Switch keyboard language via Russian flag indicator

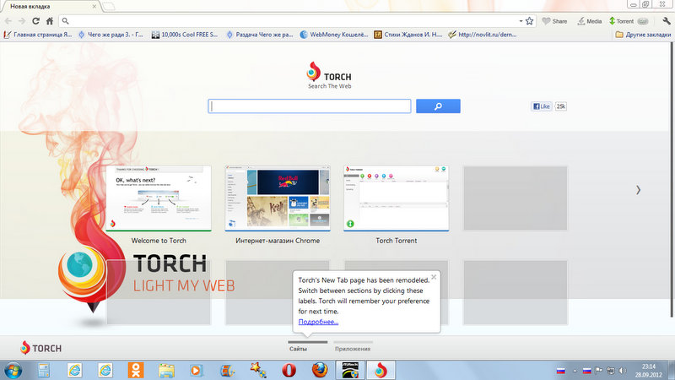[560, 371]
